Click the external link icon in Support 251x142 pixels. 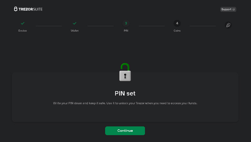point(233,9)
